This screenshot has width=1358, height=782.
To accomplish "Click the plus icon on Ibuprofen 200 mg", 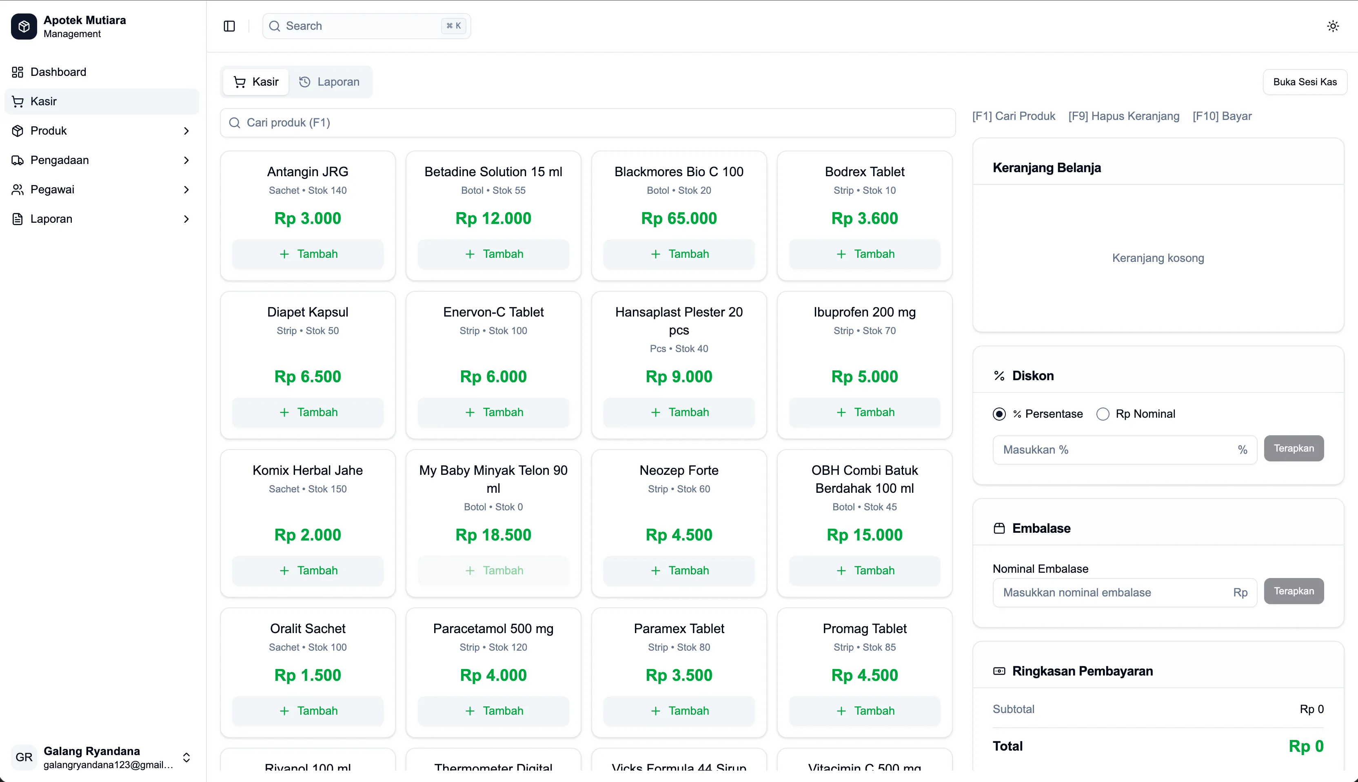I will pos(841,412).
